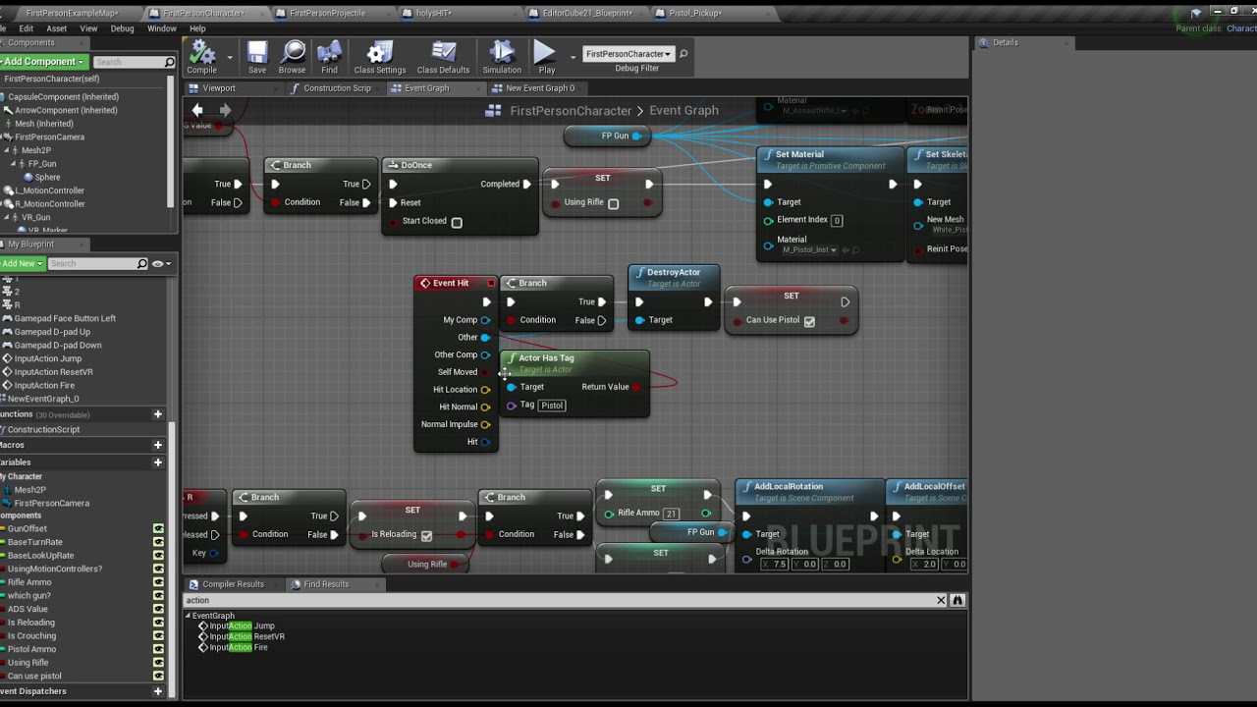Add a new macro with plus icon

click(157, 445)
